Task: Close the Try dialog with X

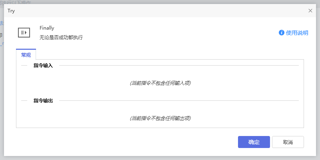Action: 310,11
